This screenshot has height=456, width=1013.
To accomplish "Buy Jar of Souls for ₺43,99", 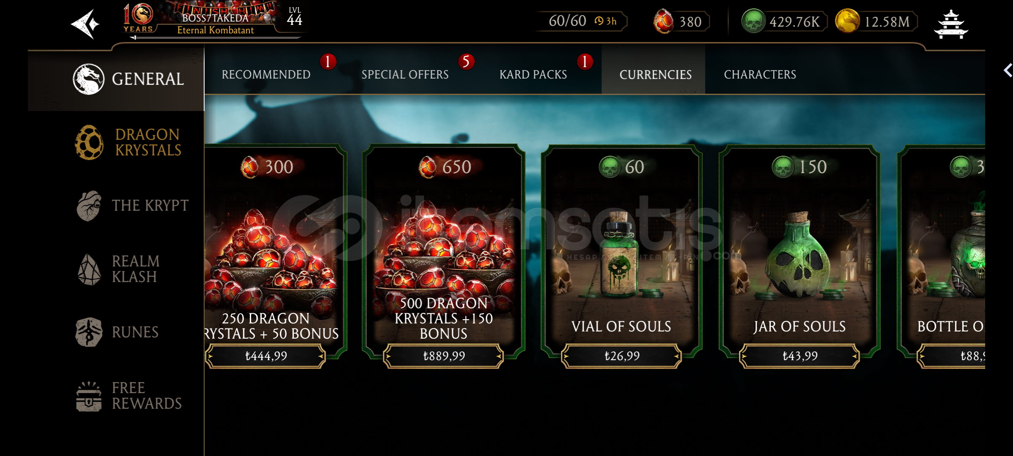I will click(x=799, y=356).
